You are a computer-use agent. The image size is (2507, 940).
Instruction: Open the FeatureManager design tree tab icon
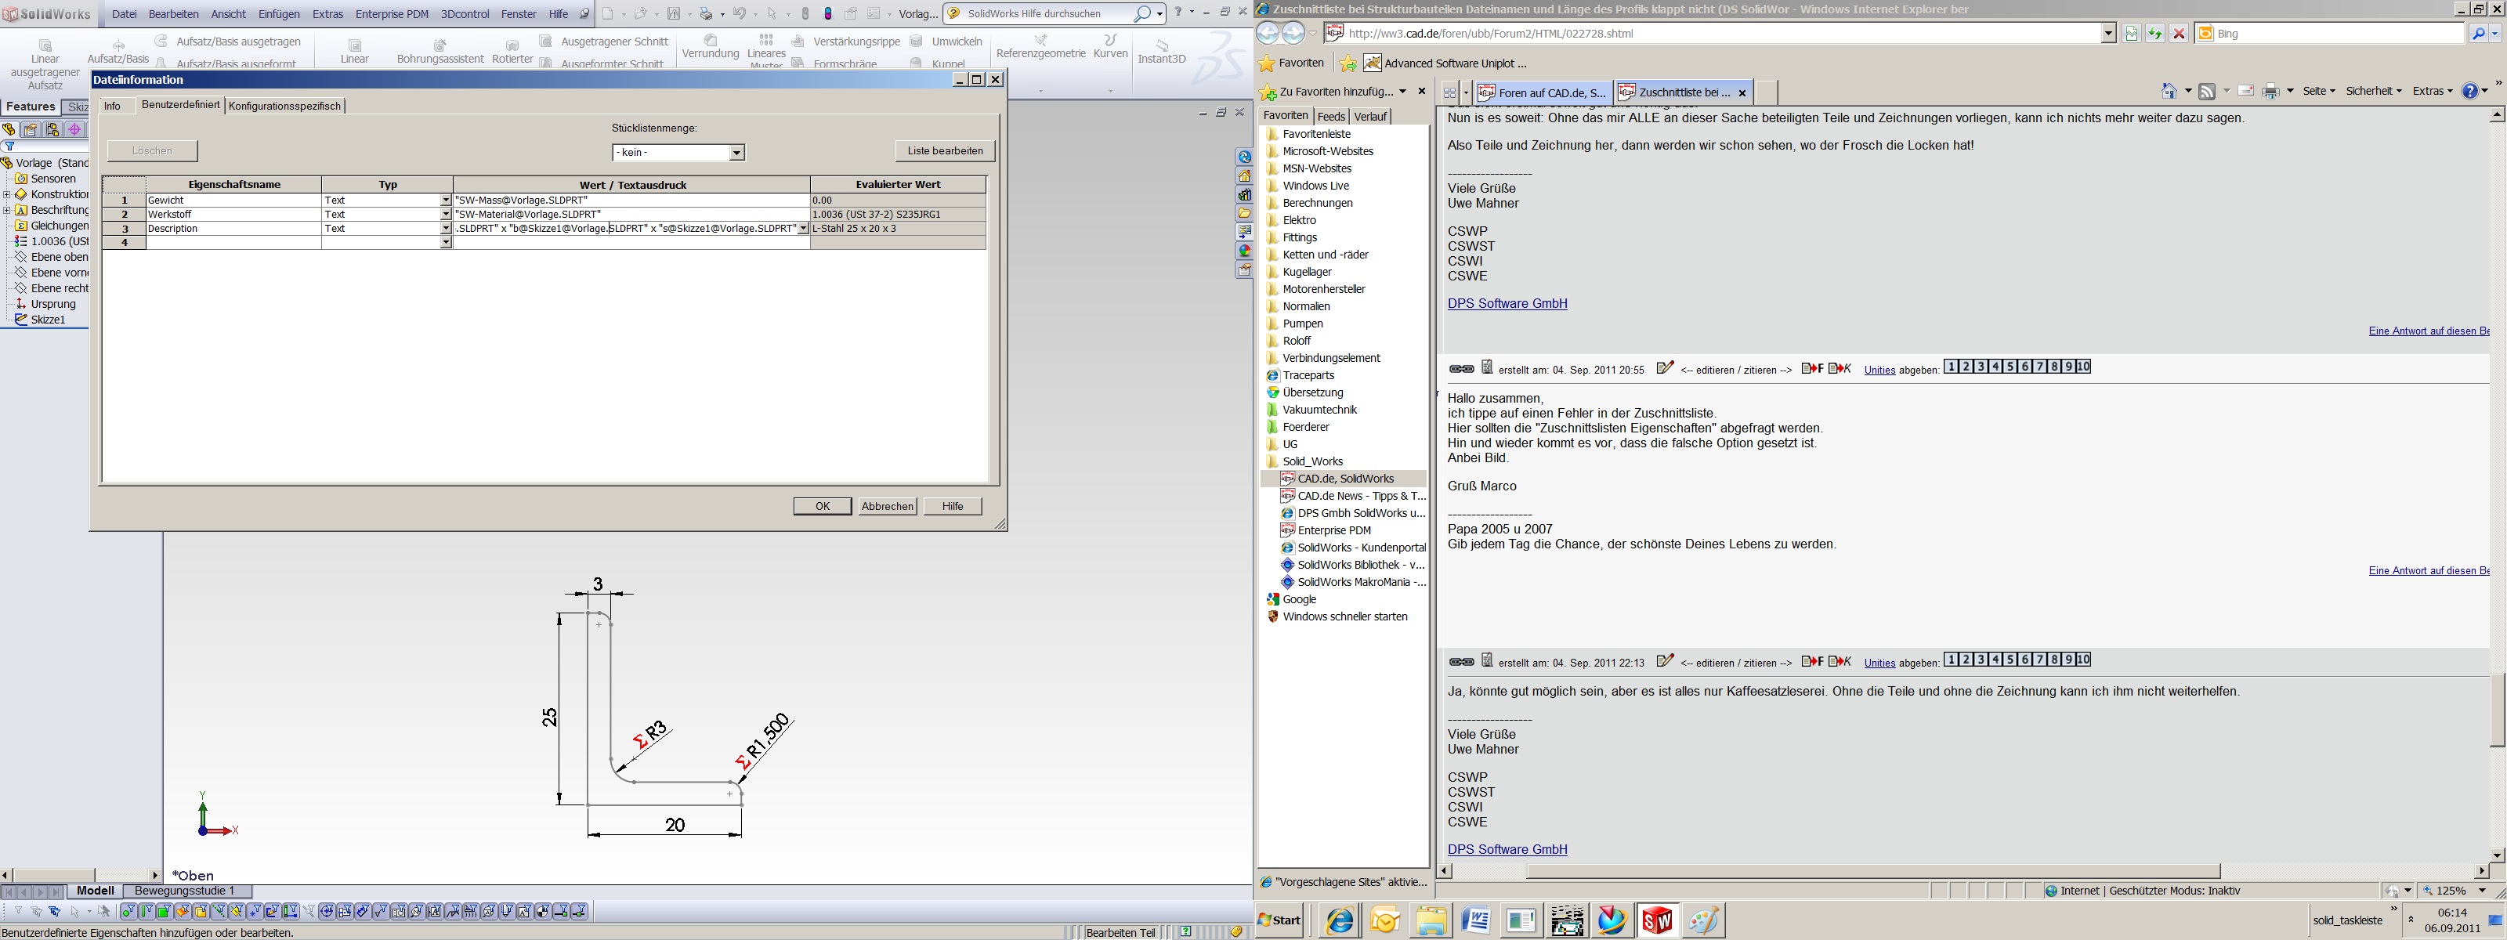pos(9,129)
